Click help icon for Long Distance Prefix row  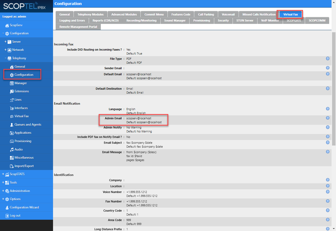coord(328,229)
